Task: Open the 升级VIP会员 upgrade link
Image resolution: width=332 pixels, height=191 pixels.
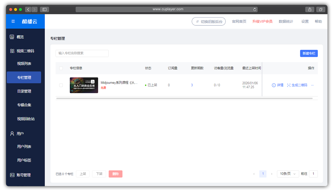Action: pyautogui.click(x=262, y=21)
